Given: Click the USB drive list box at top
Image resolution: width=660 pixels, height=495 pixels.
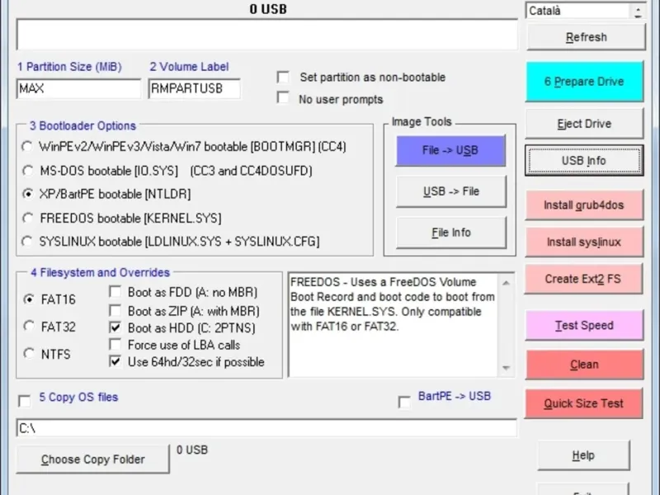Looking at the screenshot, I should coord(267,35).
